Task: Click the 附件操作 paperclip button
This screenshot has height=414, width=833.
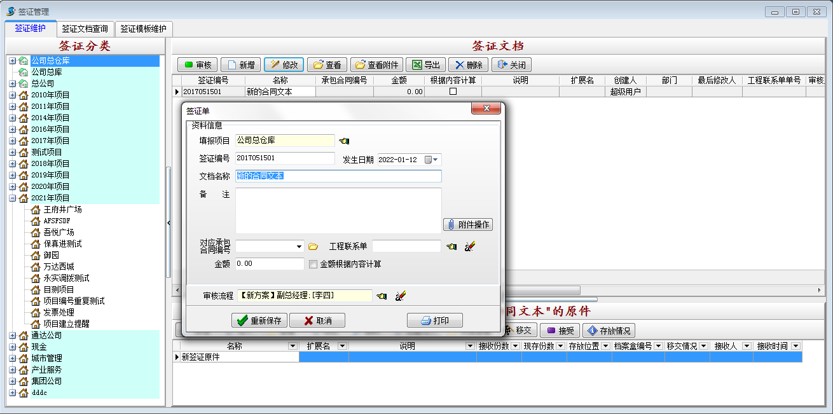Action: coord(468,225)
